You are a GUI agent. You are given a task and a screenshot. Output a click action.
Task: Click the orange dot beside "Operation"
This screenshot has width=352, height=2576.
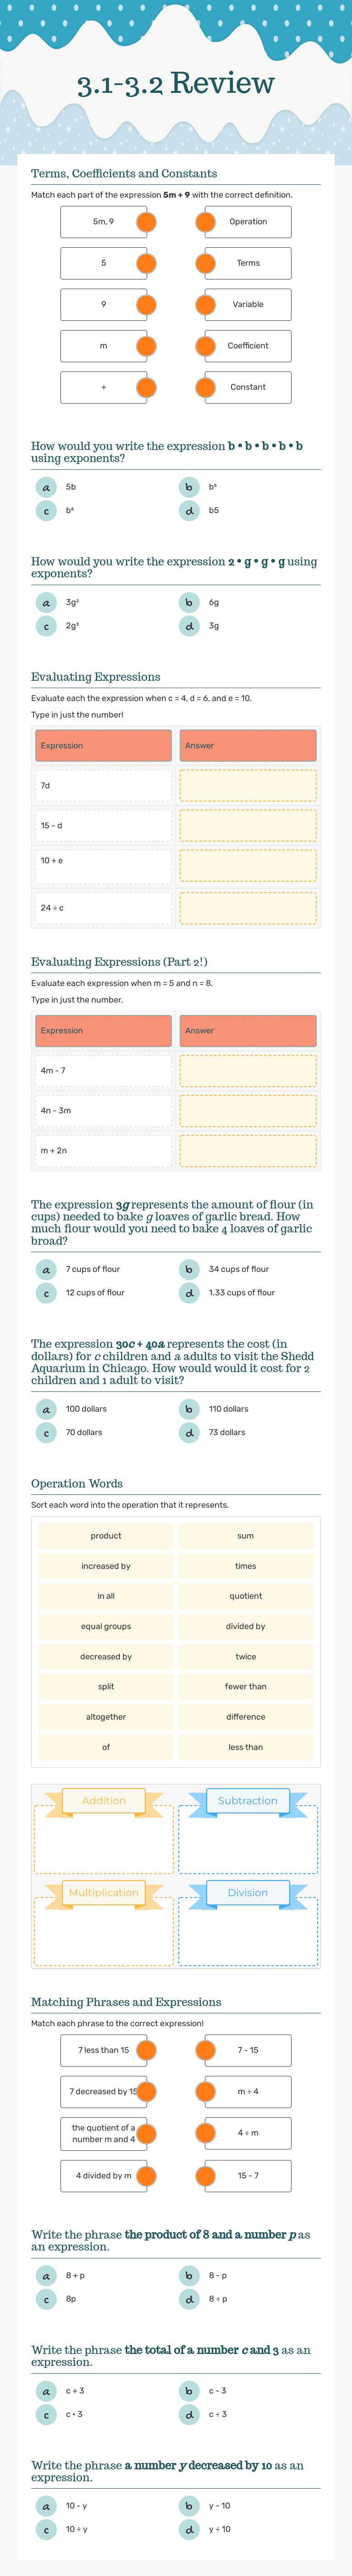click(204, 223)
